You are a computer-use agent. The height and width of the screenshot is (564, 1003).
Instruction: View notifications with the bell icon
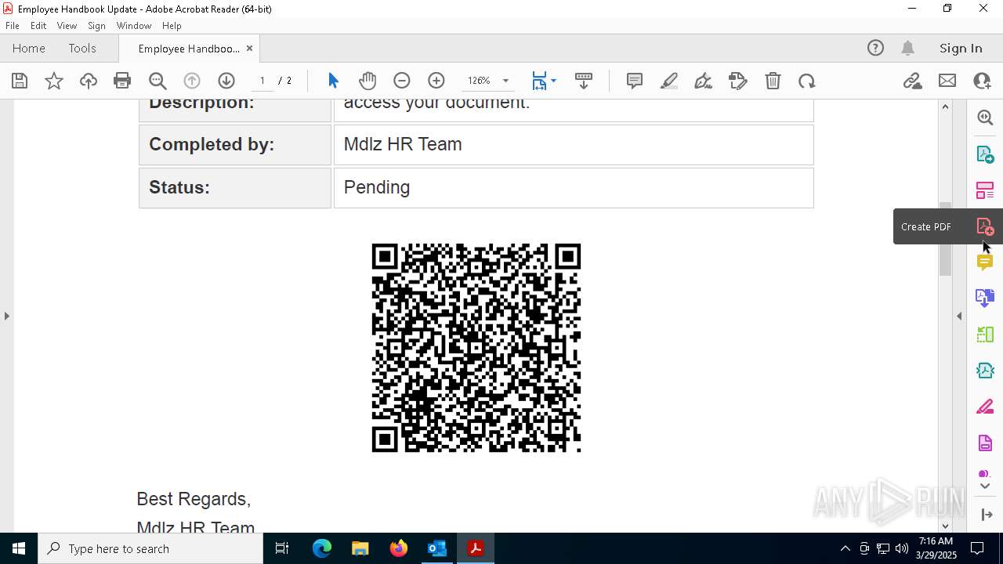(907, 49)
